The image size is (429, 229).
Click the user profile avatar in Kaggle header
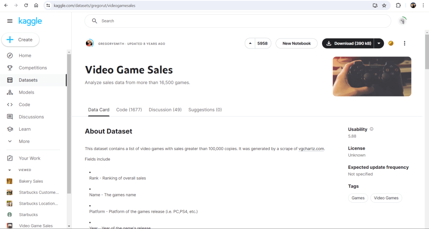(403, 21)
